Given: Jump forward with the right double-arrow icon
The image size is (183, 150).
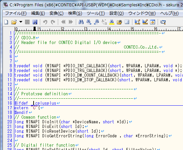Looking at the screenshot, I should point(71,22).
